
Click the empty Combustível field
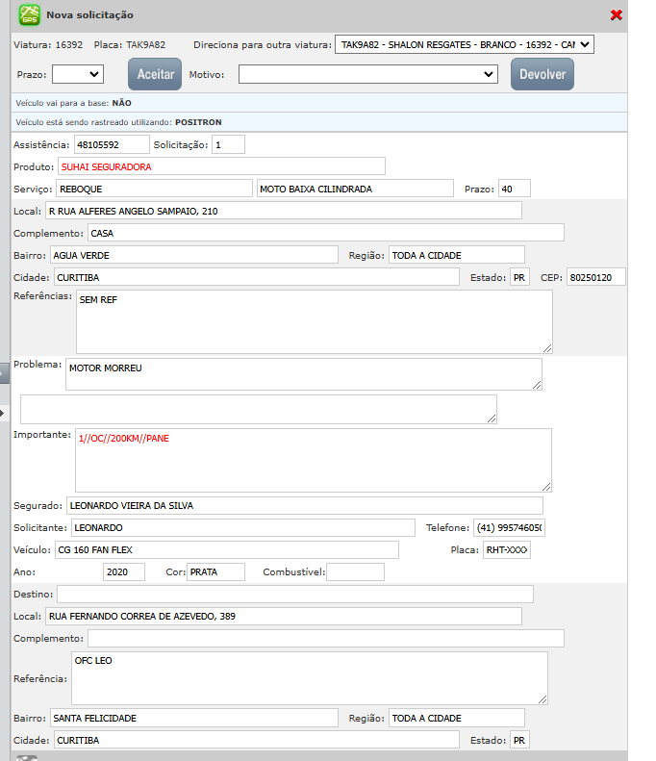pos(355,572)
